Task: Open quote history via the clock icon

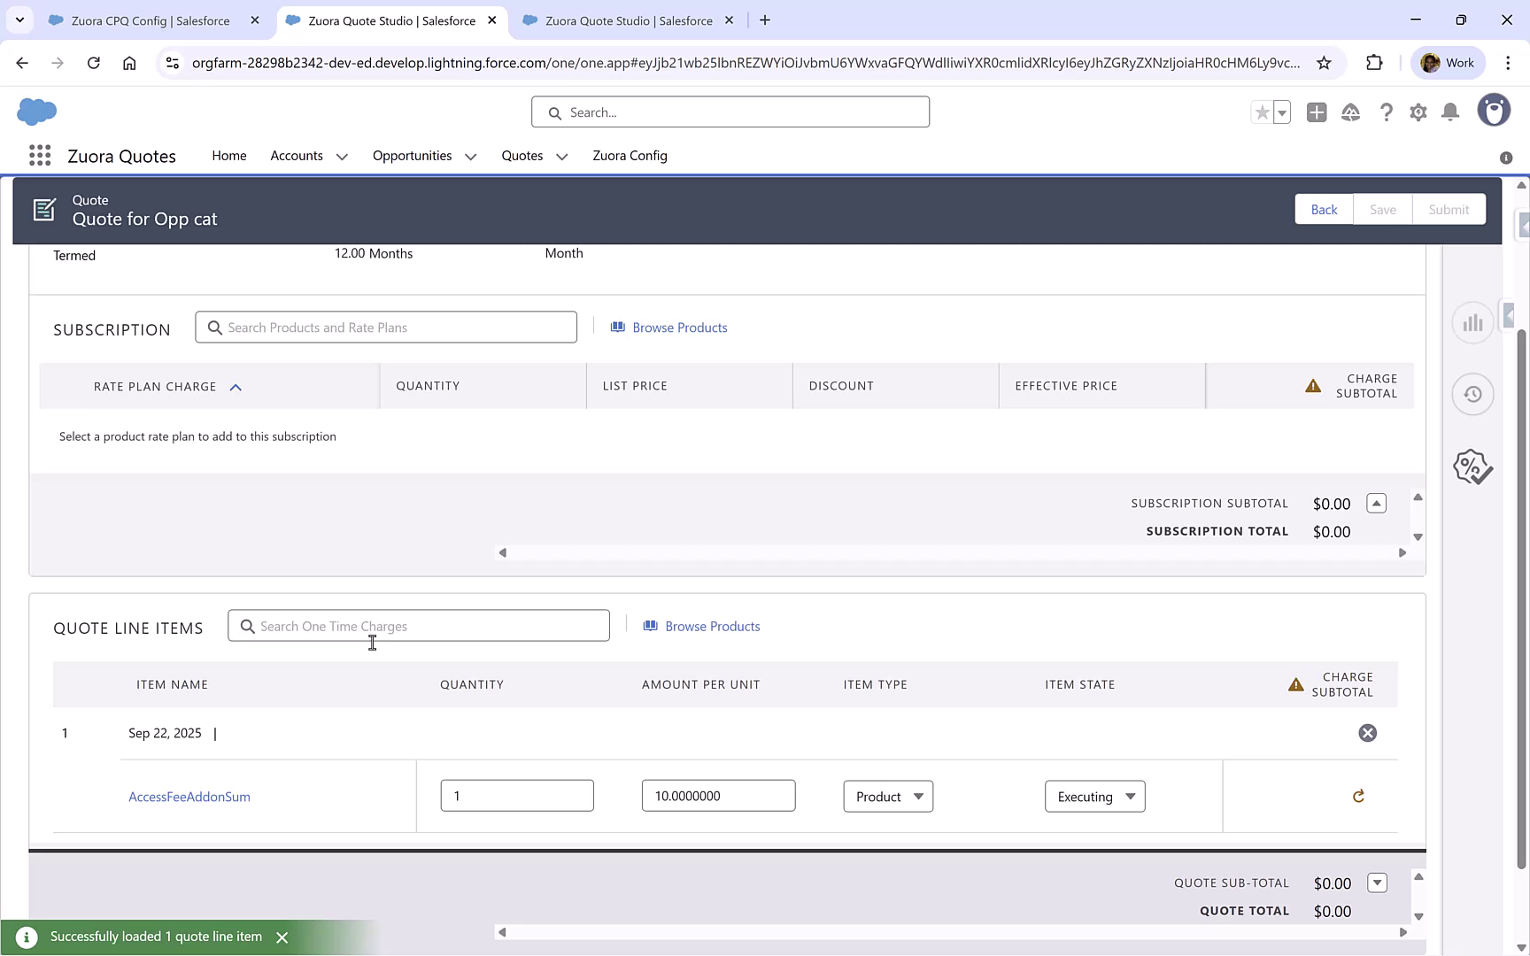Action: [x=1472, y=394]
